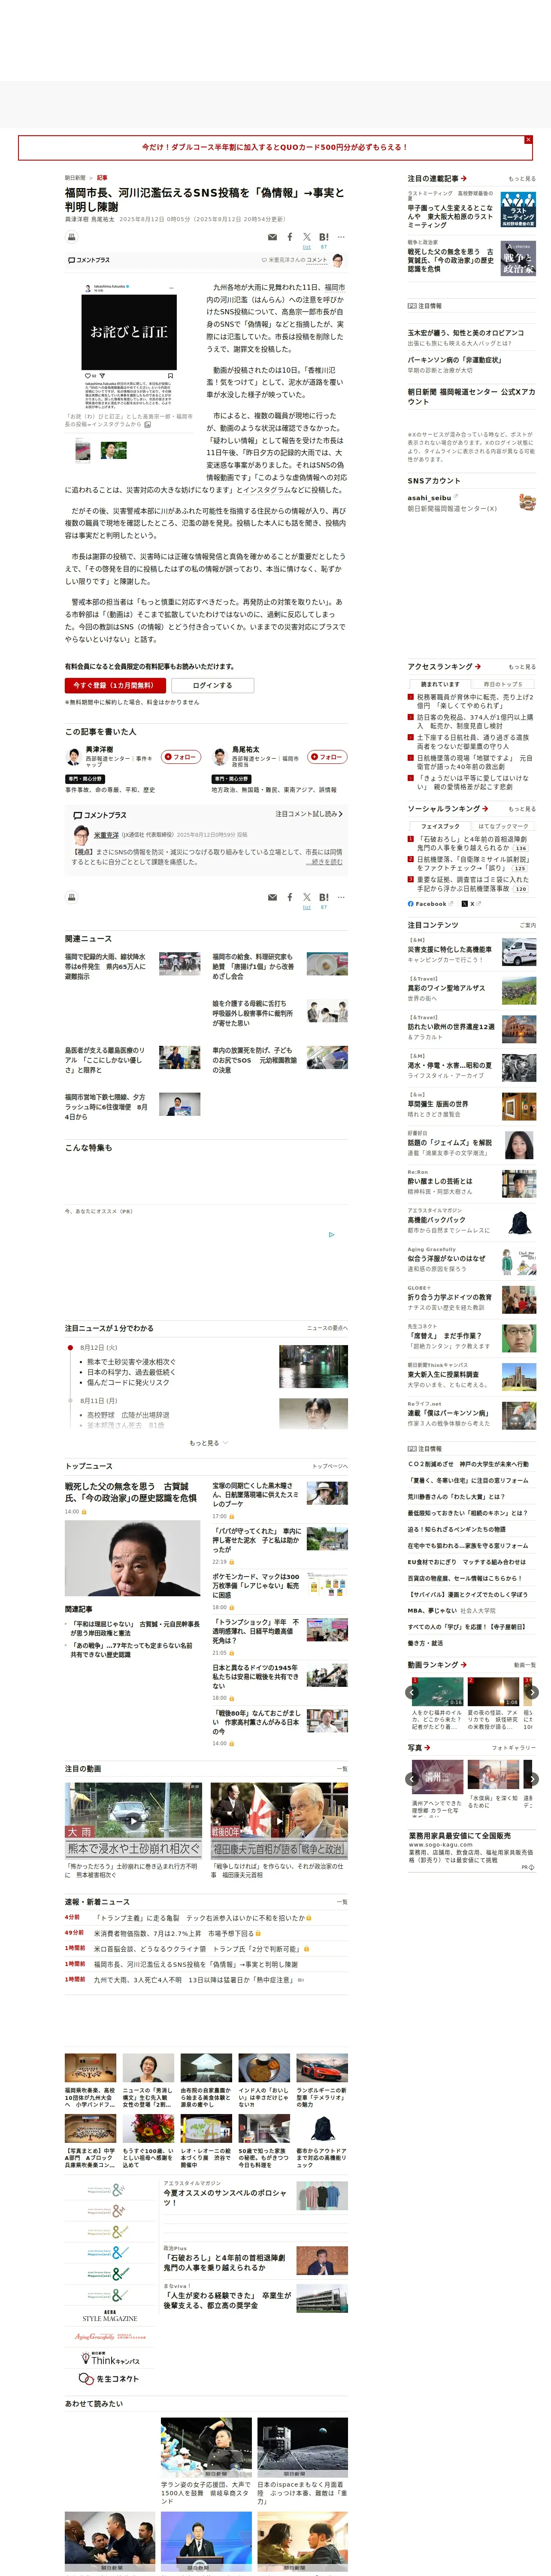551x2576 pixels.
Task: Advance video ranking carousel with right arrow
Action: point(532,1692)
